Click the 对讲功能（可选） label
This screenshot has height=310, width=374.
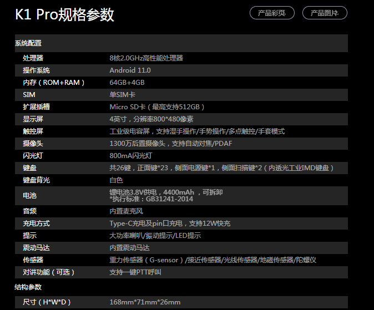click(x=49, y=272)
